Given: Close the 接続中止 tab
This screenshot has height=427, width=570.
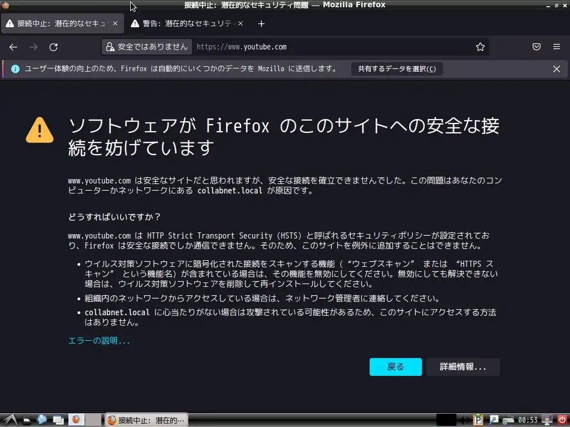Looking at the screenshot, I should (x=115, y=23).
